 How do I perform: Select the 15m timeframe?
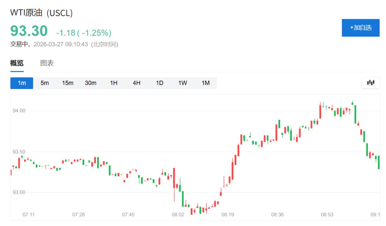click(67, 83)
